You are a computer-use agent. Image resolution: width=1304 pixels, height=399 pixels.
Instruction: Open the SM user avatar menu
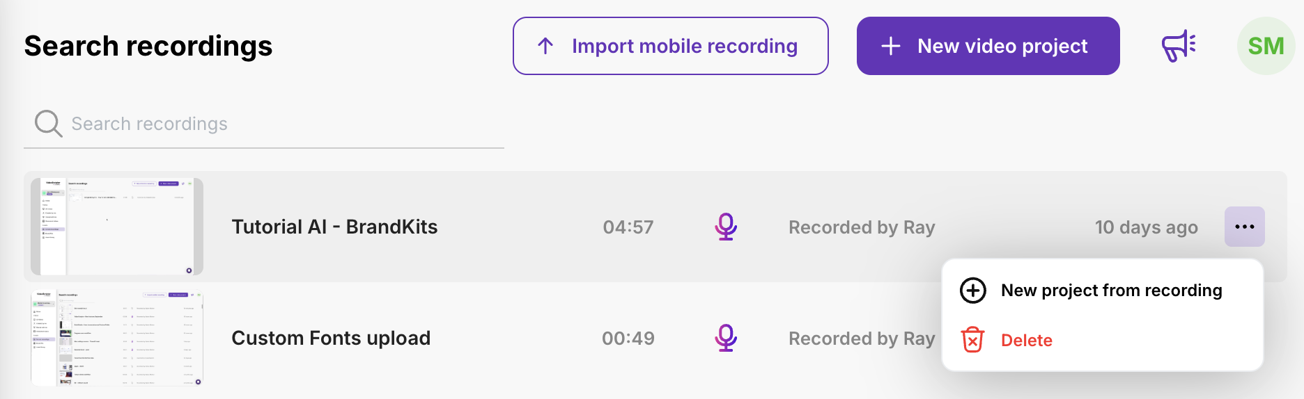tap(1266, 46)
